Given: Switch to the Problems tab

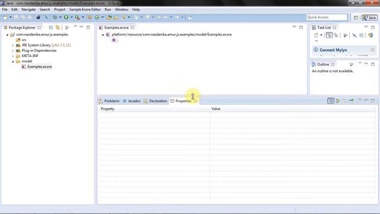Looking at the screenshot, I should click(109, 101).
